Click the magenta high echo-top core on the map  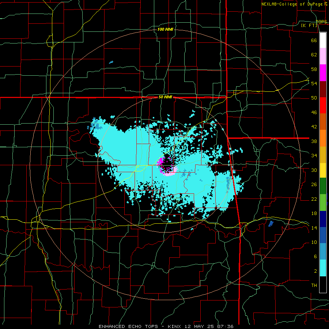(161, 162)
